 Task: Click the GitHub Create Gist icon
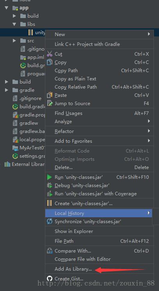[50, 278]
